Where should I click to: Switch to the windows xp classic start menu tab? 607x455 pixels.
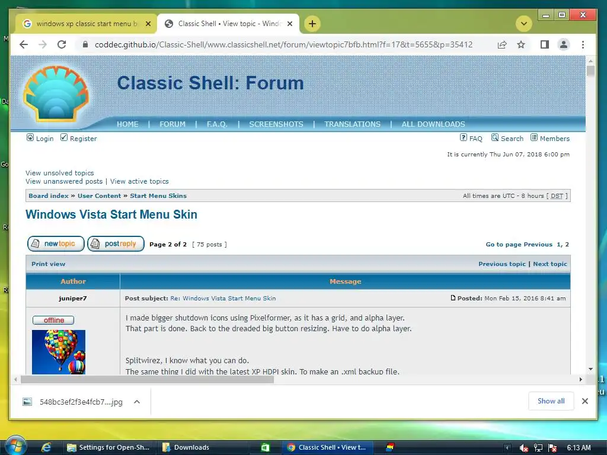87,24
